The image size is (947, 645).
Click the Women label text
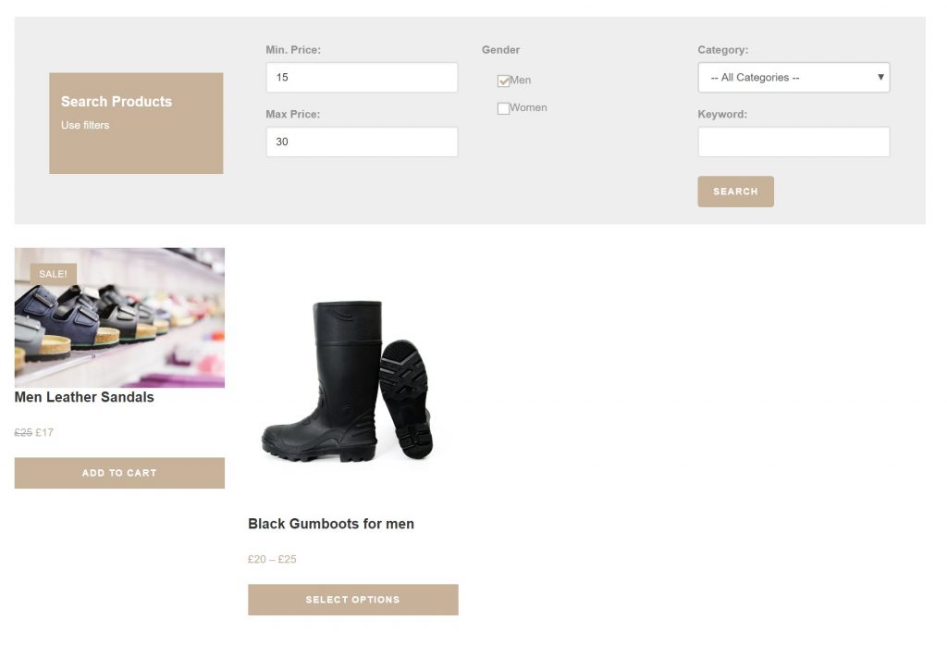pyautogui.click(x=528, y=107)
